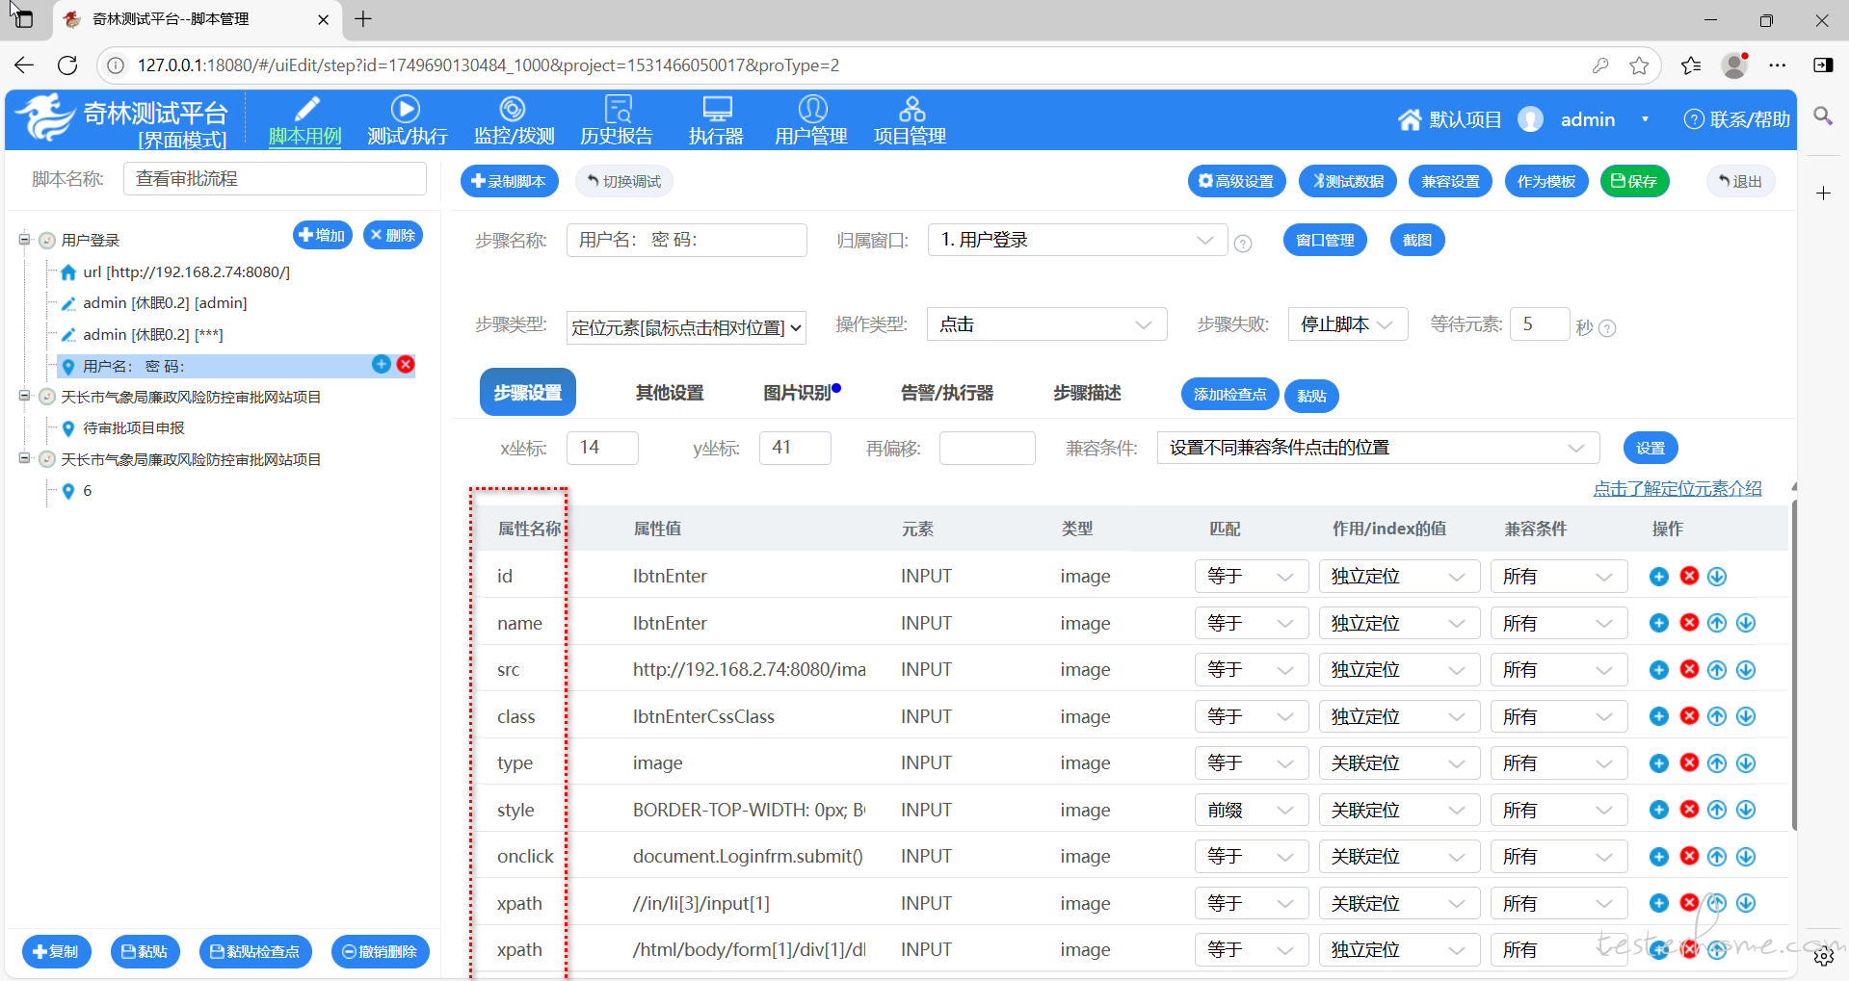
Task: Click delete icon in the src row
Action: [x=1689, y=669]
